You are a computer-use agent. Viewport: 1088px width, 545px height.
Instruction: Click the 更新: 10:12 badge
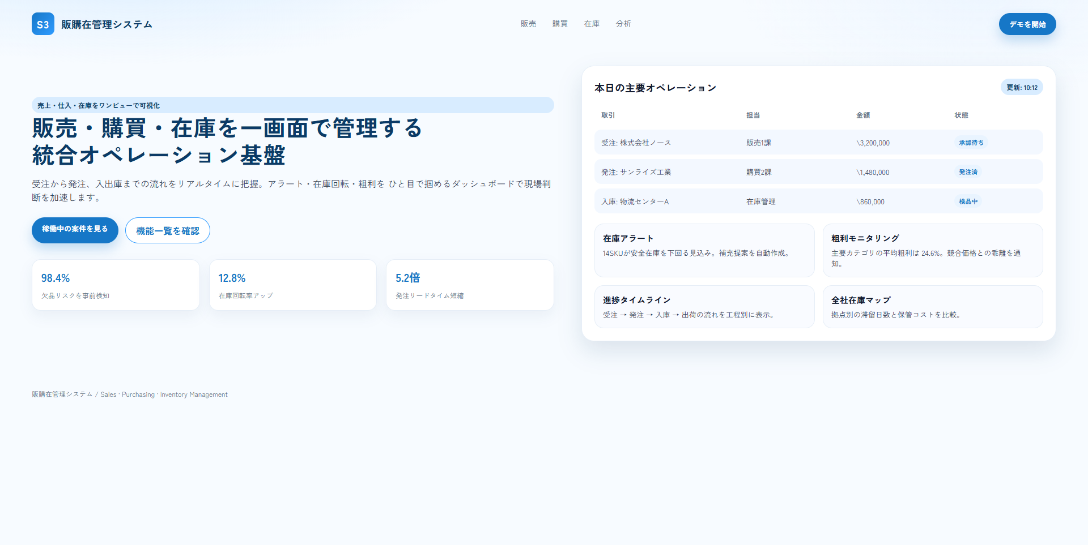pos(1021,88)
